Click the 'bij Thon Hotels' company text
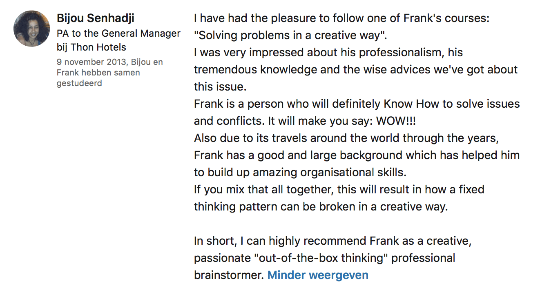 (x=91, y=47)
